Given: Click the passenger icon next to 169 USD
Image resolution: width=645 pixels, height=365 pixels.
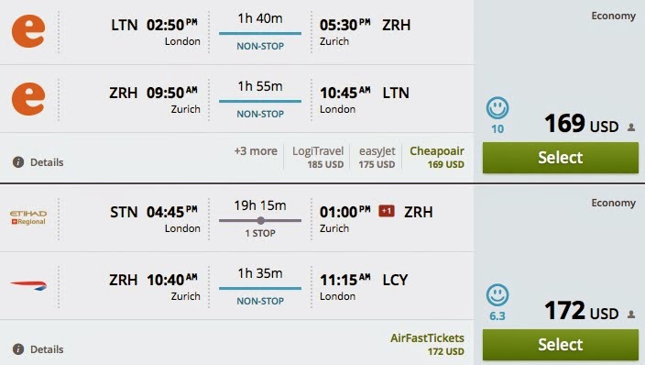Looking at the screenshot, I should point(631,127).
